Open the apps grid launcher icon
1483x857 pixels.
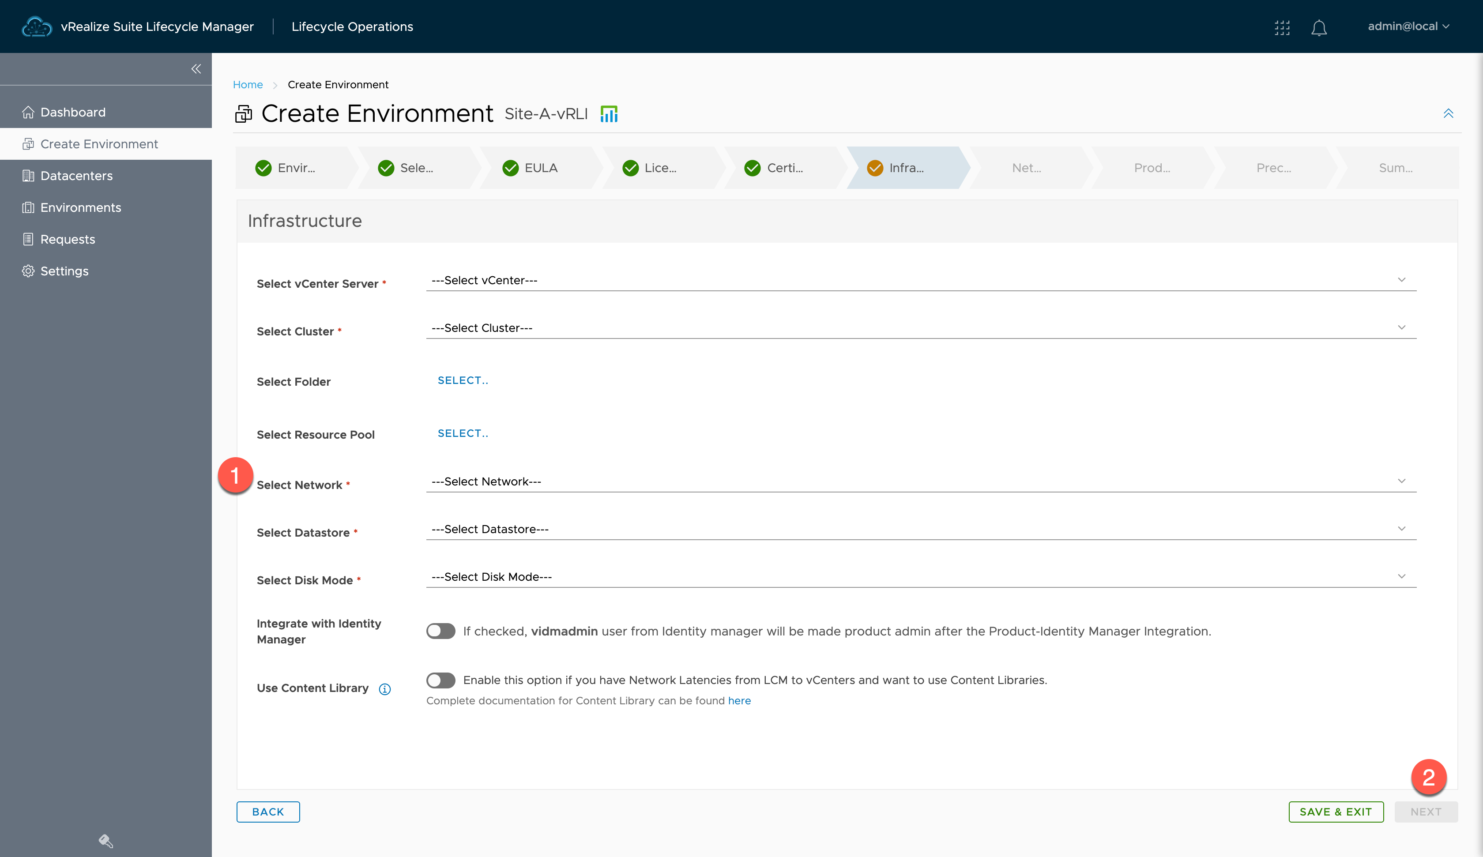[1282, 27]
